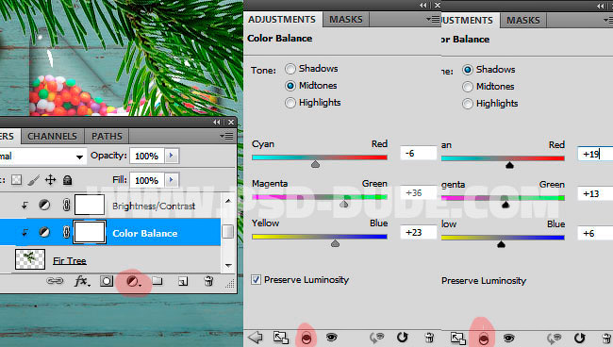The image size is (613, 347).
Task: Click expanded view icon in left Adjustments panel
Action: 281,338
